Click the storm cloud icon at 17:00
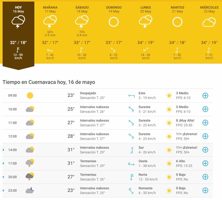 click(x=30, y=163)
